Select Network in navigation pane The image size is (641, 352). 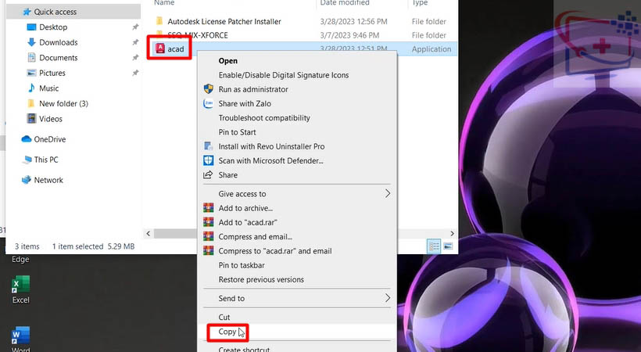(x=48, y=180)
